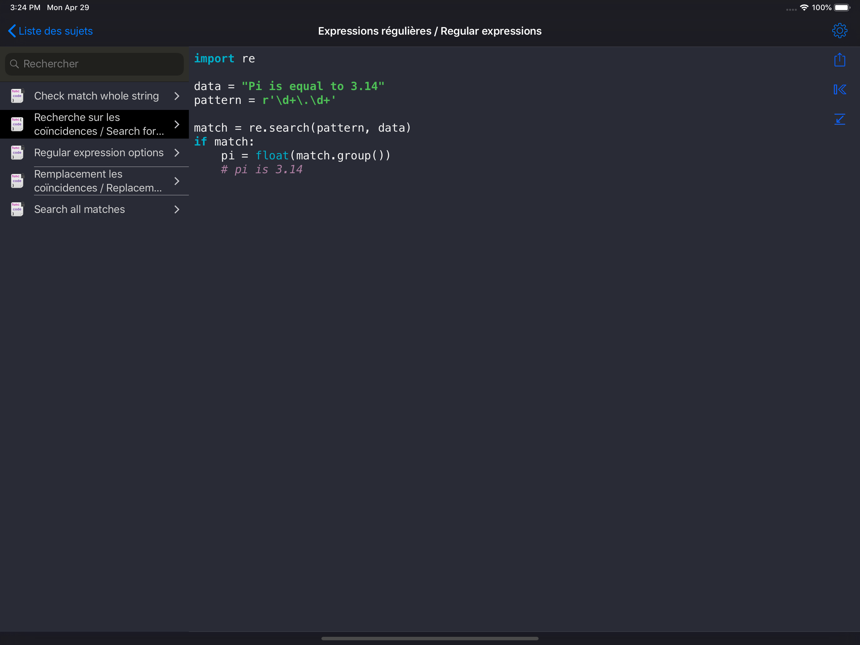Image resolution: width=860 pixels, height=645 pixels.
Task: Tap the horizontal scroll indicator at bottom
Action: [430, 638]
